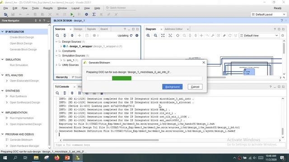Collapse Design Sources tree node
Viewport: 289px width, 162px height.
pyautogui.click(x=56, y=42)
